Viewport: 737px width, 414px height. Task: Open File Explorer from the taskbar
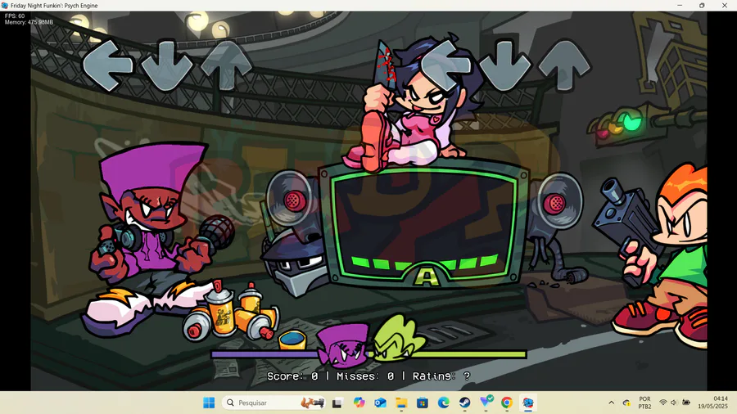pos(401,403)
